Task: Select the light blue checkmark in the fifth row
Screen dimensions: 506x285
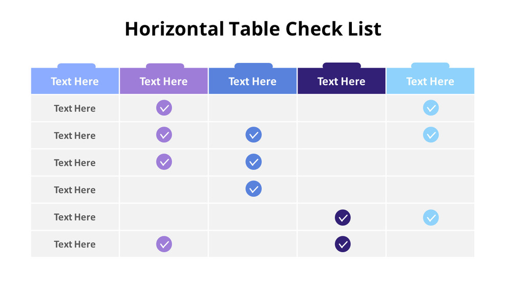Action: (x=431, y=217)
